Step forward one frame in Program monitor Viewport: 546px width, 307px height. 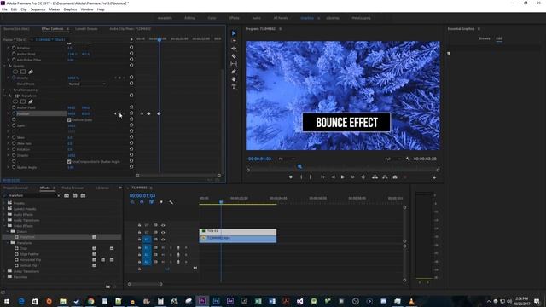352,177
